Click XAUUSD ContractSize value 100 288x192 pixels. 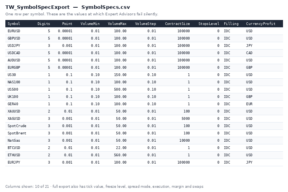(187, 111)
